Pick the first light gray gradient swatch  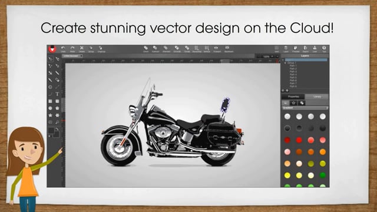coord(287,117)
